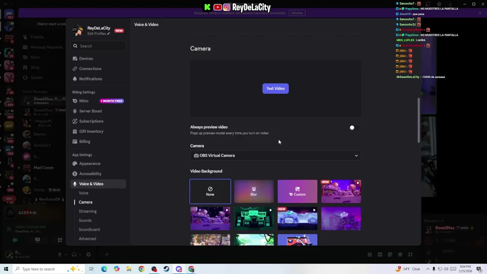Click the settings Search field
The height and width of the screenshot is (274, 487).
pos(98,46)
